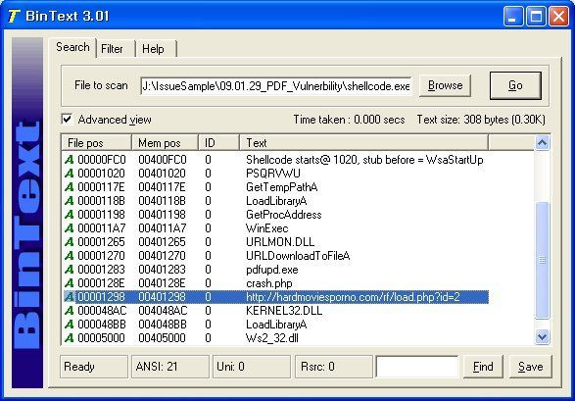Image resolution: width=575 pixels, height=401 pixels.
Task: Click the A icon for row 00000FC0
Action: point(69,160)
